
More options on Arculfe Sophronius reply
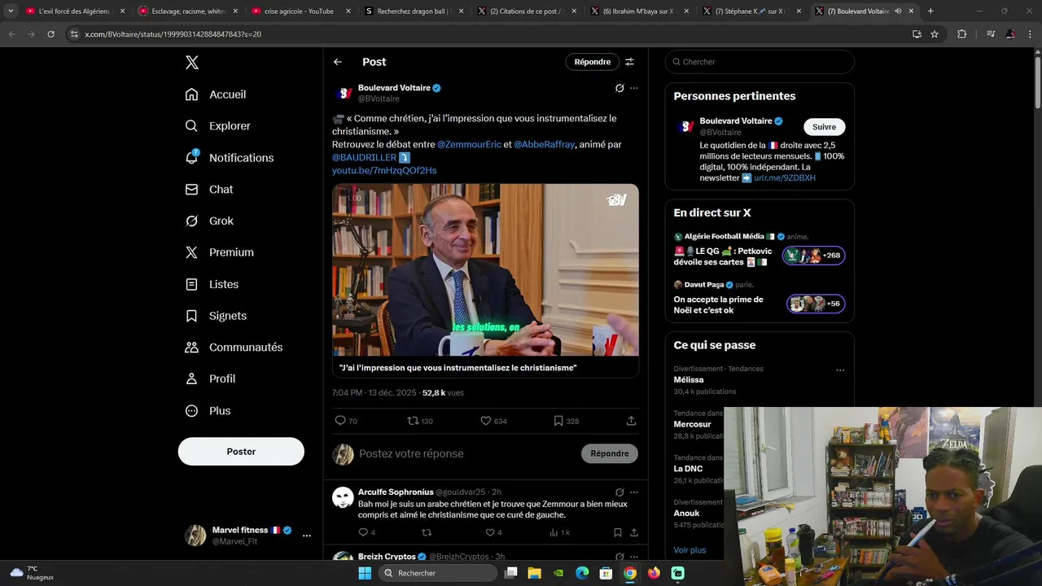pos(634,492)
